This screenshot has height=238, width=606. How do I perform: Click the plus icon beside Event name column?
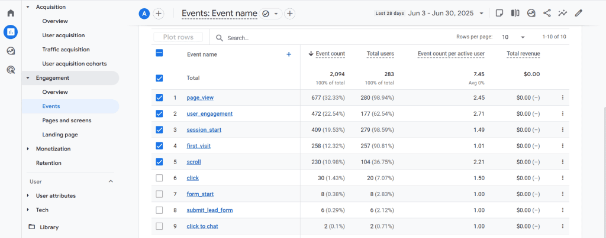[289, 54]
